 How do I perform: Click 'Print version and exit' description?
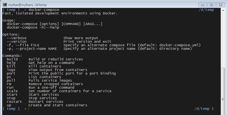pos(87,42)
